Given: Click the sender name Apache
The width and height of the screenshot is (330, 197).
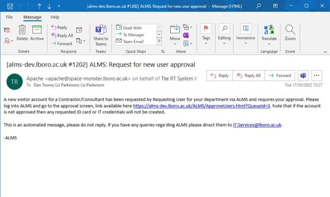Looking at the screenshot, I should (x=35, y=78).
